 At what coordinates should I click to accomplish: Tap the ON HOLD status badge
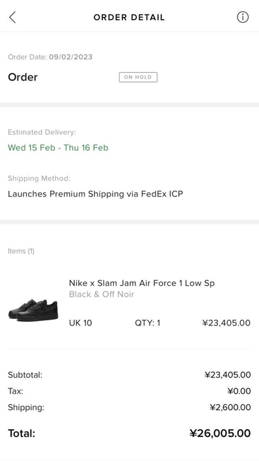(x=138, y=77)
